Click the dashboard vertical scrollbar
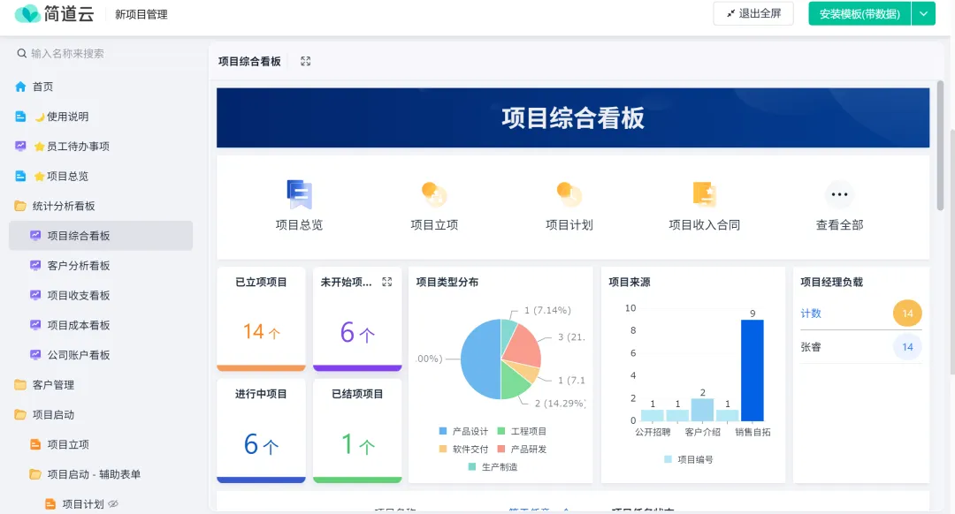Screen dimensions: 955x514 click(x=940, y=146)
